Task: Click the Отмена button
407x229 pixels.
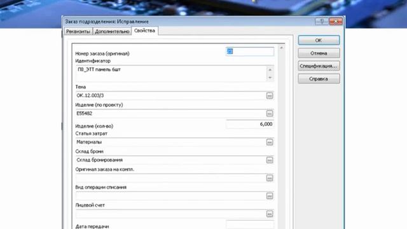Action: [319, 53]
